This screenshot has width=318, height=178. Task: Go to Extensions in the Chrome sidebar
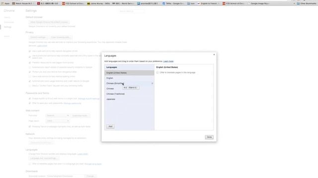tap(9, 22)
